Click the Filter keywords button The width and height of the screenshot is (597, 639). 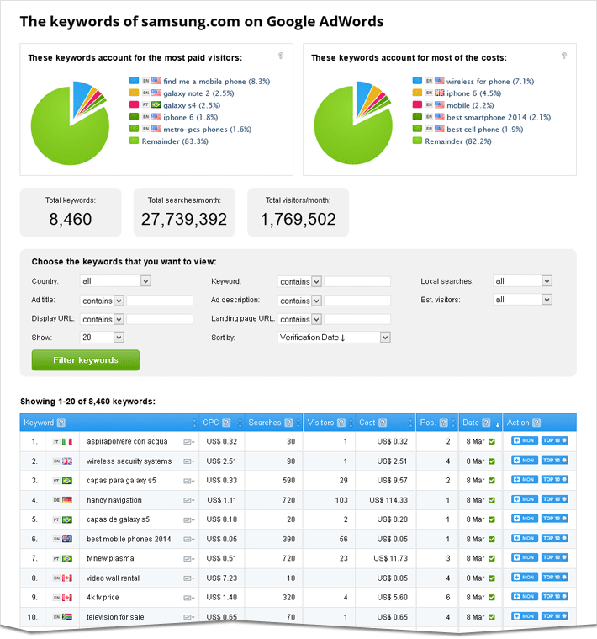coord(86,360)
